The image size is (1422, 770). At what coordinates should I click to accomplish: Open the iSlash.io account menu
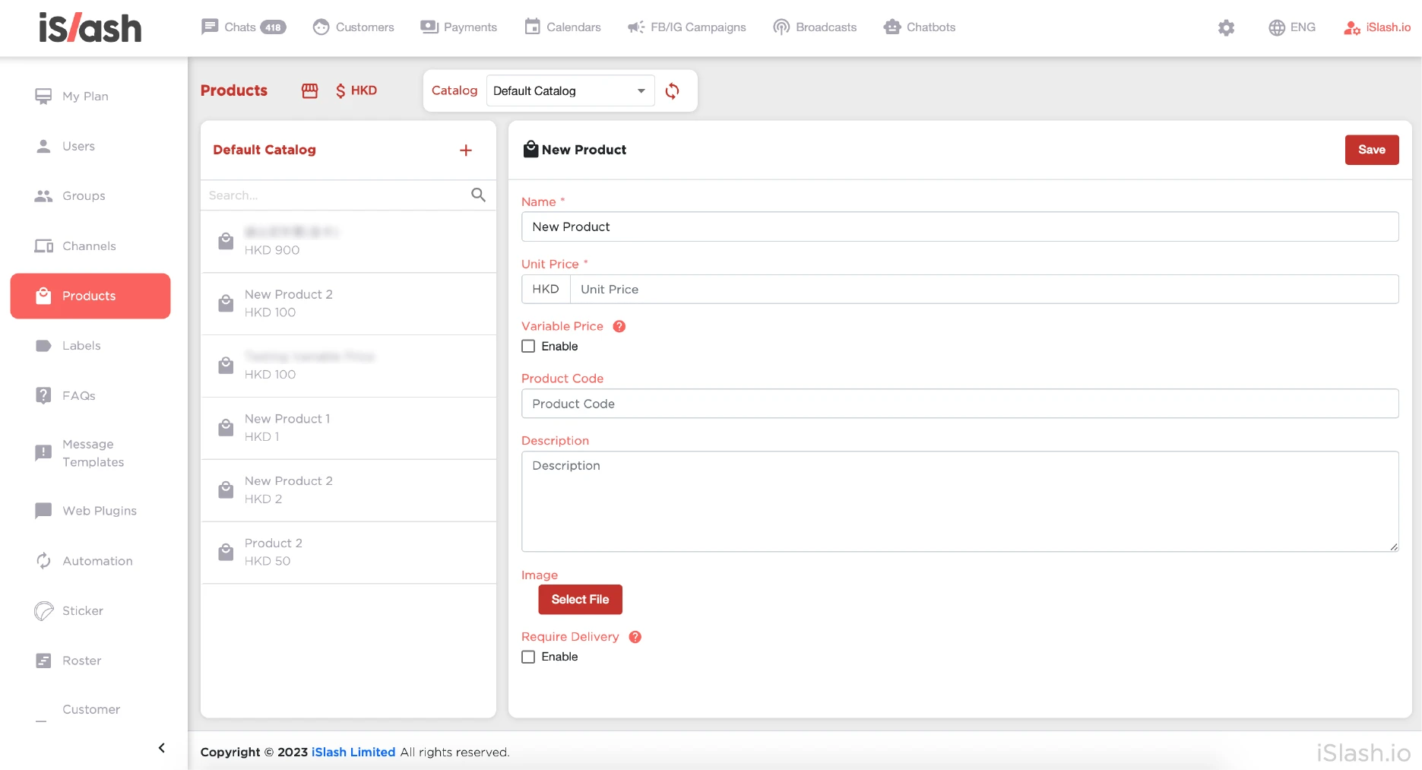click(x=1377, y=27)
